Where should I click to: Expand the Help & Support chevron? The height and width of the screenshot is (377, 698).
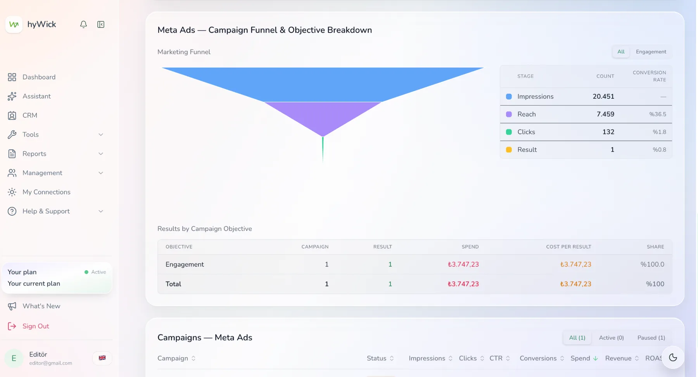pos(101,211)
